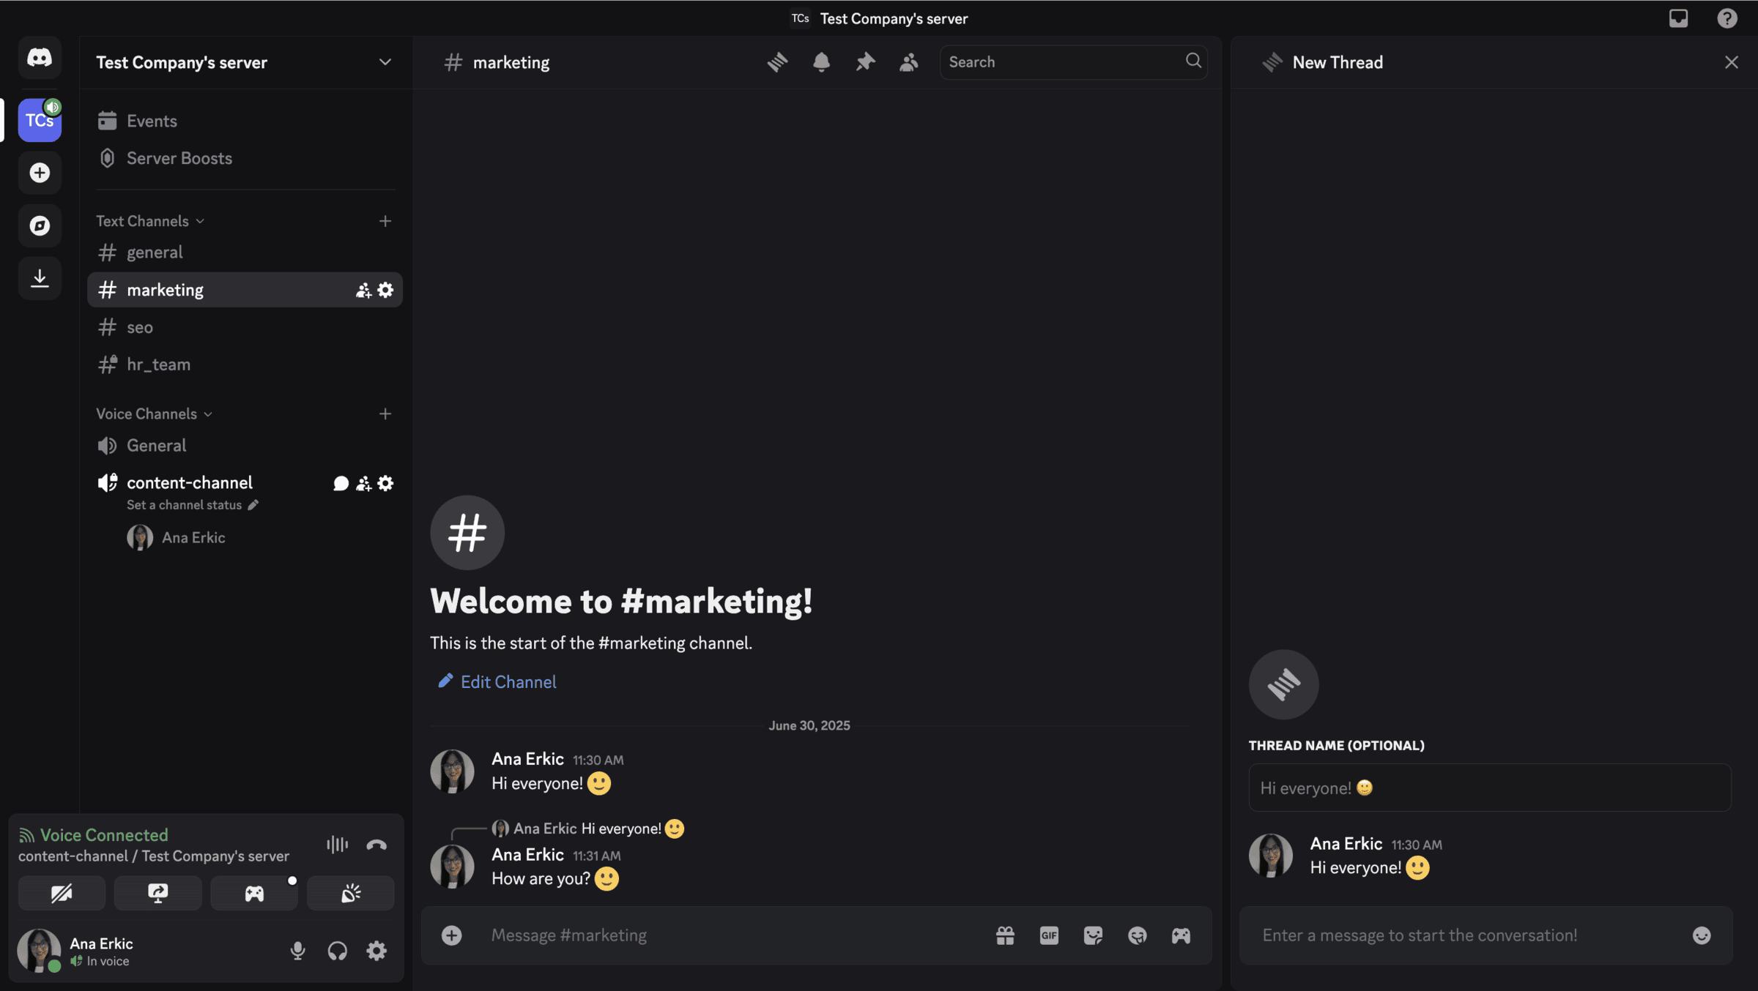This screenshot has height=991, width=1758.
Task: Open the GIF picker
Action: coord(1049,935)
